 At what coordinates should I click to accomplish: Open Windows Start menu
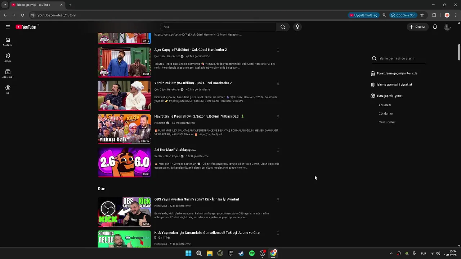(188, 253)
